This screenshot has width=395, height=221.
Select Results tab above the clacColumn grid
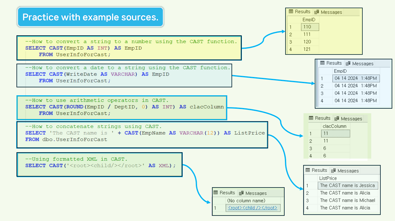pos(320,118)
